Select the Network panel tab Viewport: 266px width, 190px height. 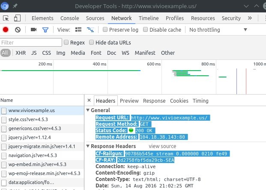[122, 18]
